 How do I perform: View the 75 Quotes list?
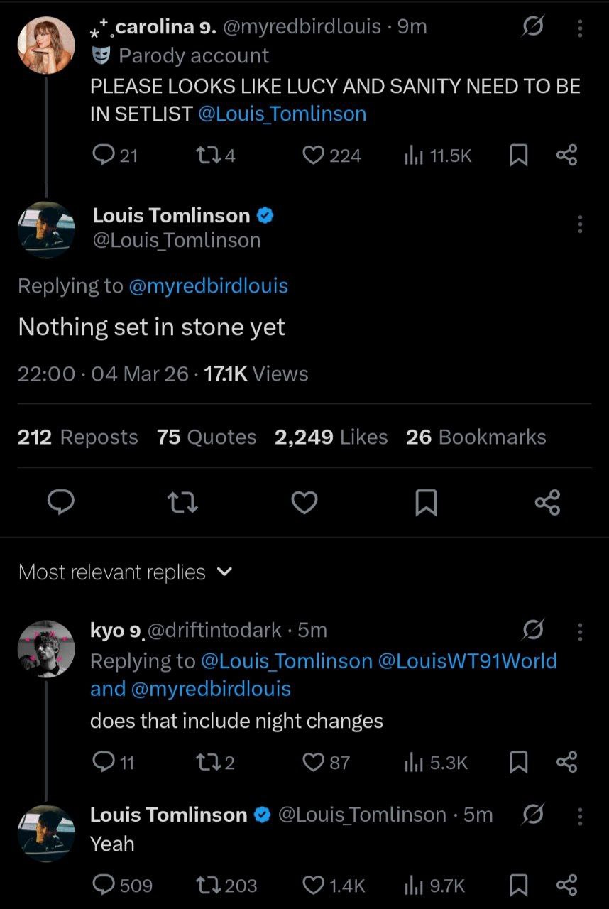207,437
